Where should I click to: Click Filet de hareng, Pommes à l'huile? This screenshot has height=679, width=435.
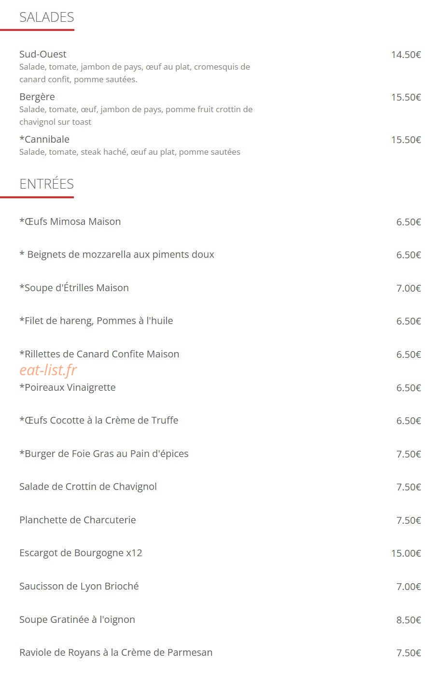[x=96, y=321]
